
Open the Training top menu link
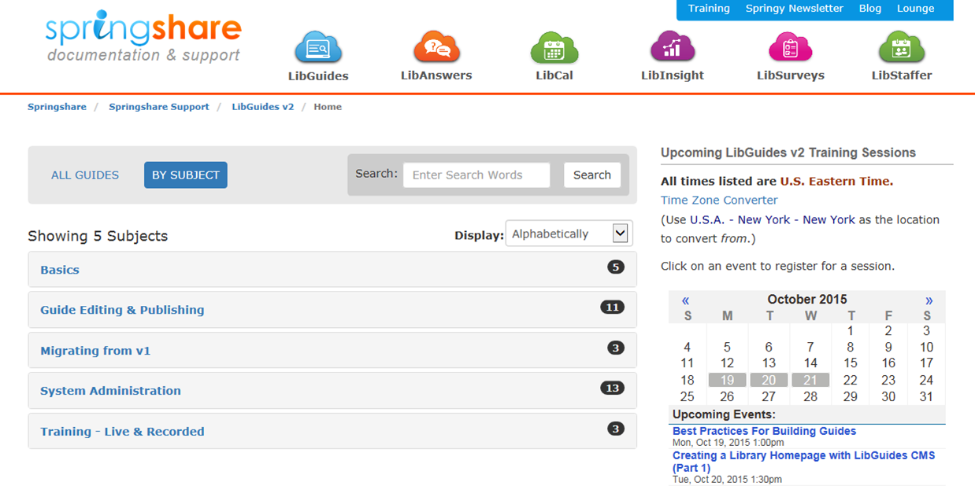[709, 9]
